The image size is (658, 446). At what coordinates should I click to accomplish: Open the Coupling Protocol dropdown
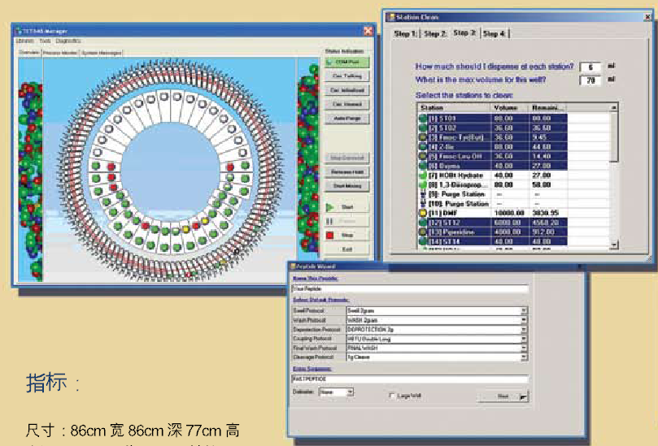(x=524, y=339)
